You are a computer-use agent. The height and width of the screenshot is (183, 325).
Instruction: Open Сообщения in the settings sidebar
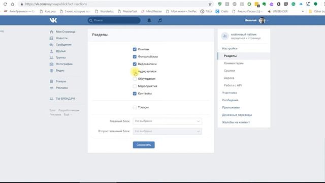click(230, 100)
